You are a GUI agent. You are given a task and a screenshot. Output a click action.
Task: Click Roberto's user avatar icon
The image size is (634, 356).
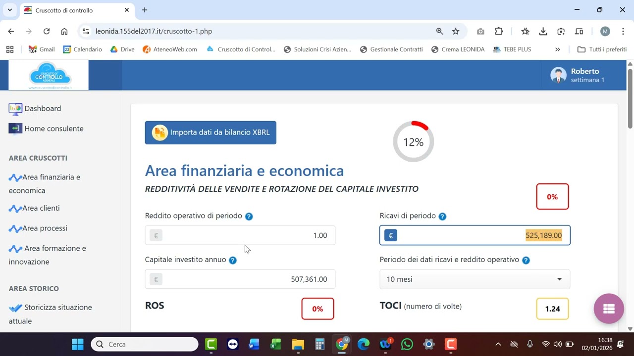[558, 75]
